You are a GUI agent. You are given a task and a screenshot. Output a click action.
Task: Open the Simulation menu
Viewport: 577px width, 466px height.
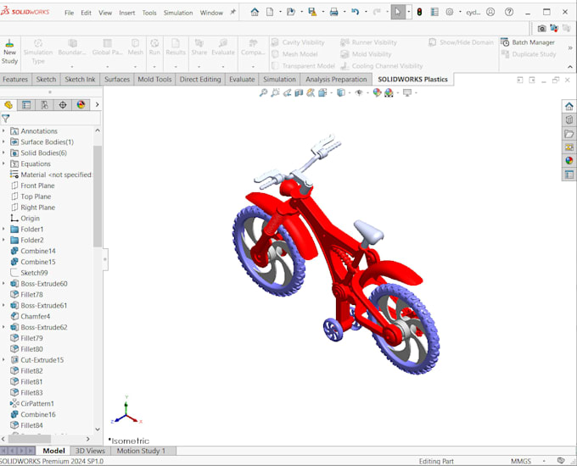pos(178,13)
